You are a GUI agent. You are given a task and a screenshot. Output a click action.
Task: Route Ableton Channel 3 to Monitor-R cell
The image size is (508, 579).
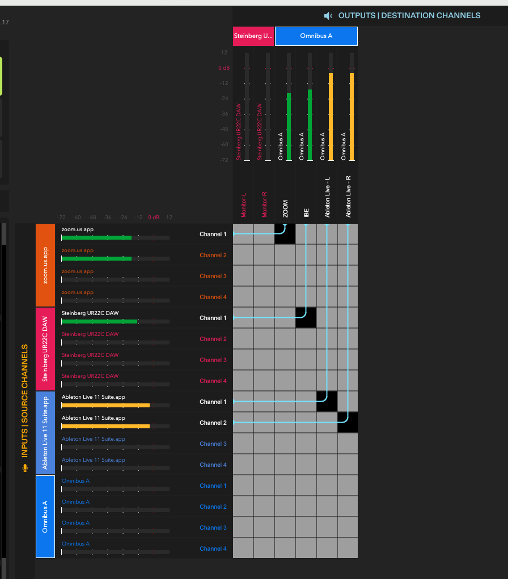tap(264, 444)
